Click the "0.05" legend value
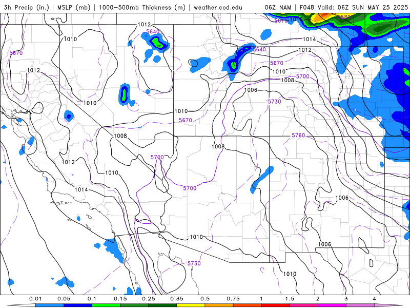The width and height of the screenshot is (410, 308). [x=64, y=299]
